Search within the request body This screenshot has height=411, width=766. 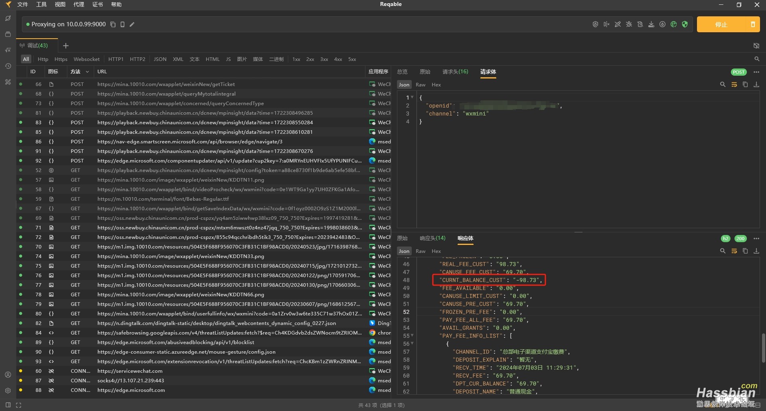723,84
